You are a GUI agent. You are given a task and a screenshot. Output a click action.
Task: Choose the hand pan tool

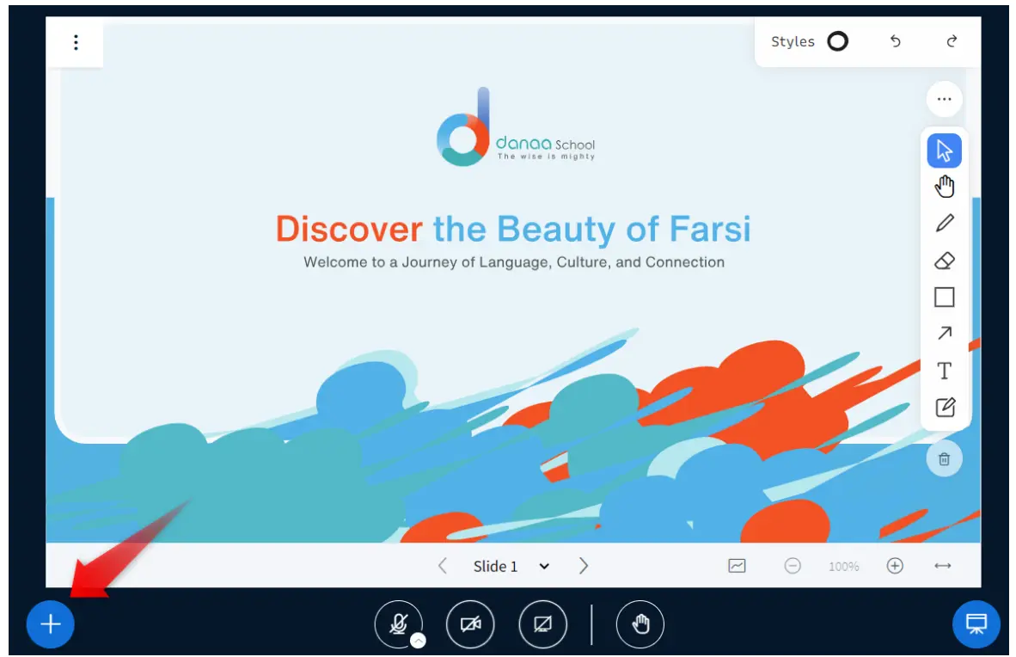pyautogui.click(x=944, y=187)
